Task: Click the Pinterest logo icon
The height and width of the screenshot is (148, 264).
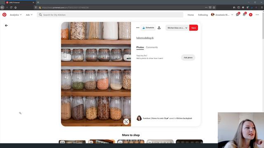Action: [x=5, y=15]
